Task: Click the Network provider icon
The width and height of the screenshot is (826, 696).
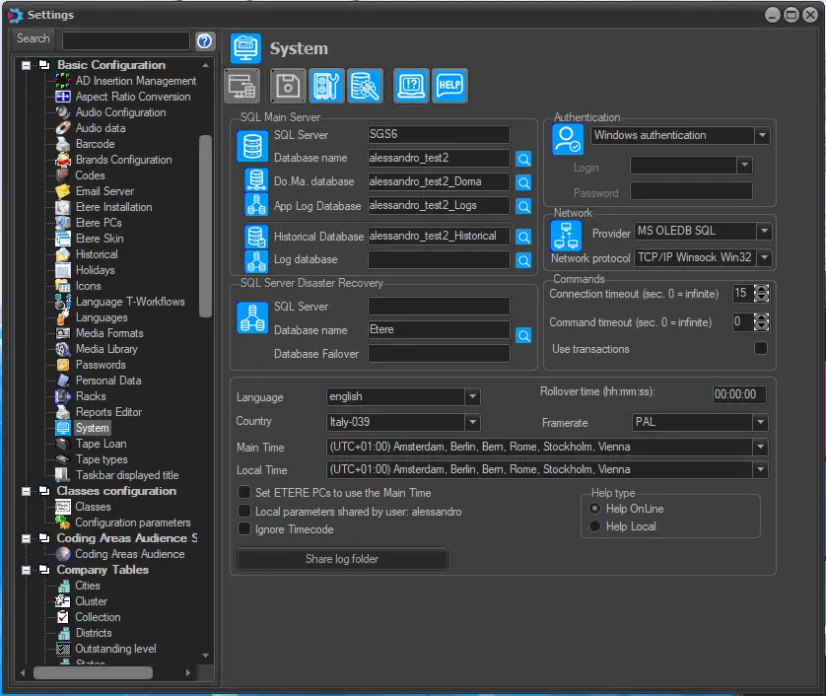Action: (566, 237)
